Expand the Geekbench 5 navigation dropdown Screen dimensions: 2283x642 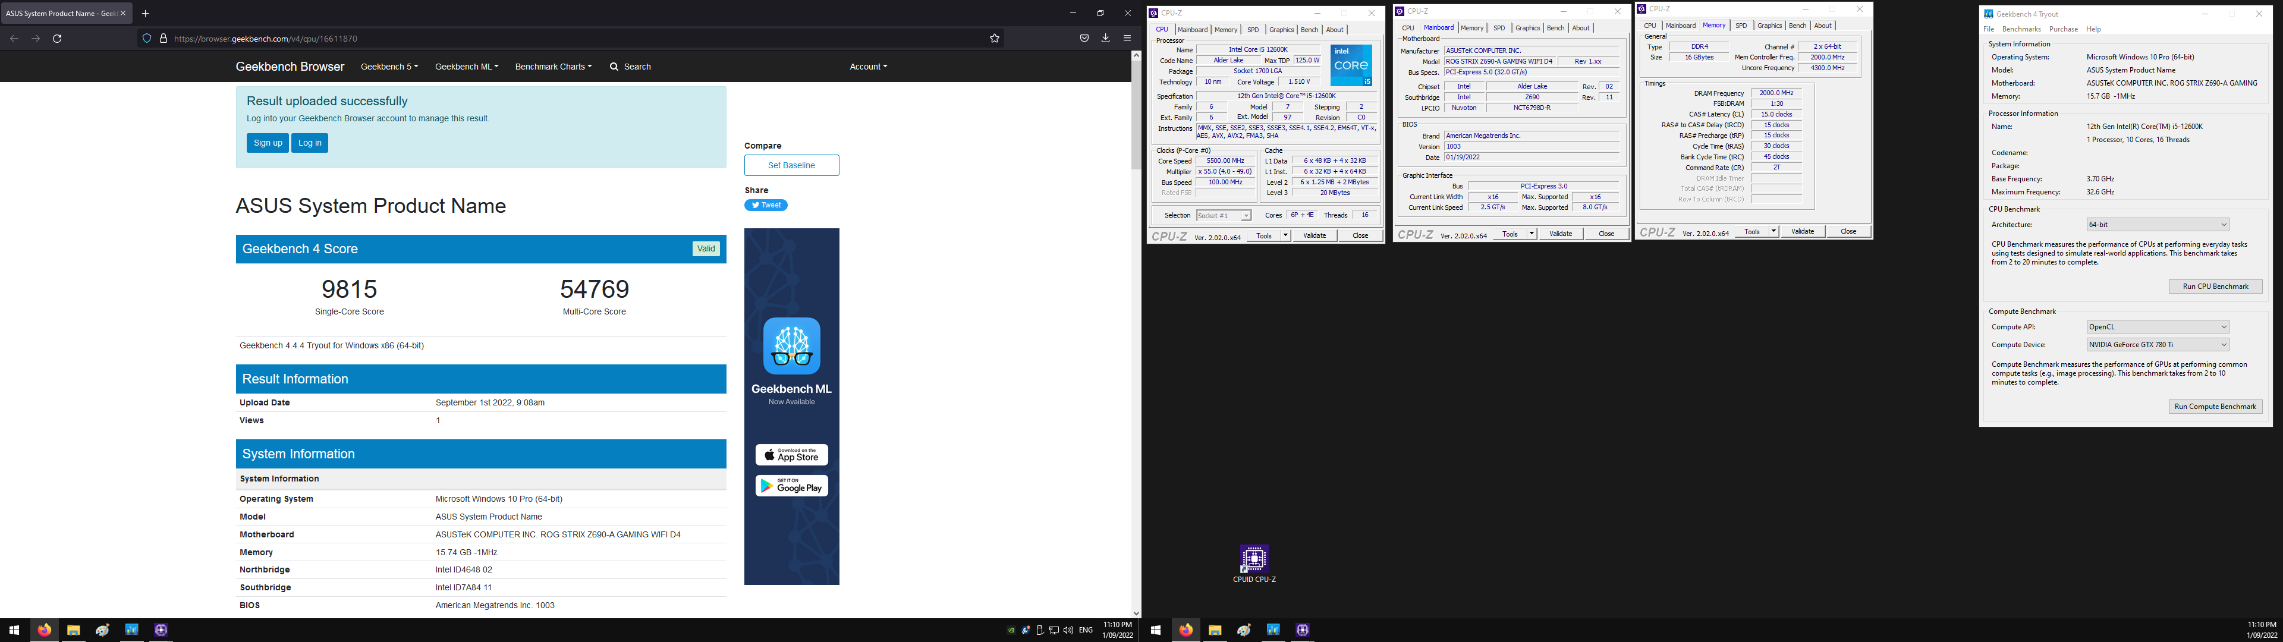tap(389, 67)
